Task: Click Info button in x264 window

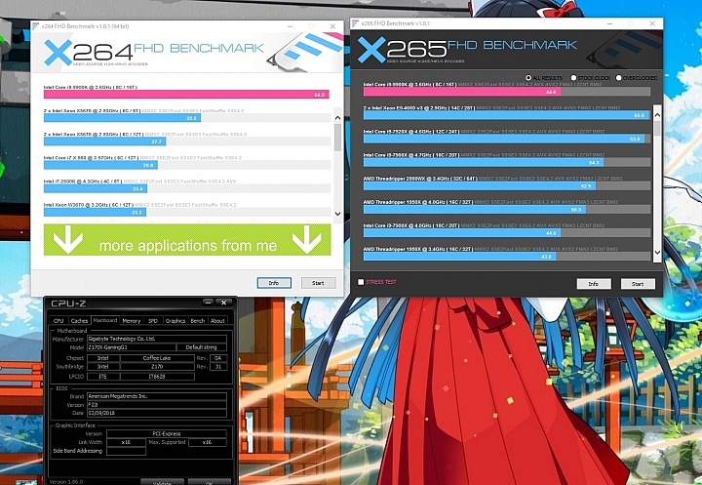Action: coord(274,283)
